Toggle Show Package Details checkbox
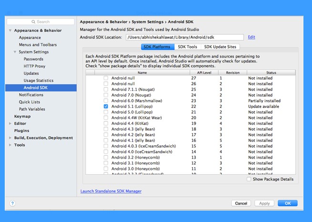 249,179
